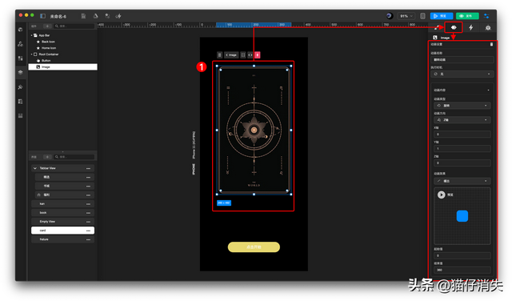Click the Image breadcrumb on canvas toolbar
This screenshot has width=512, height=301.
231,55
